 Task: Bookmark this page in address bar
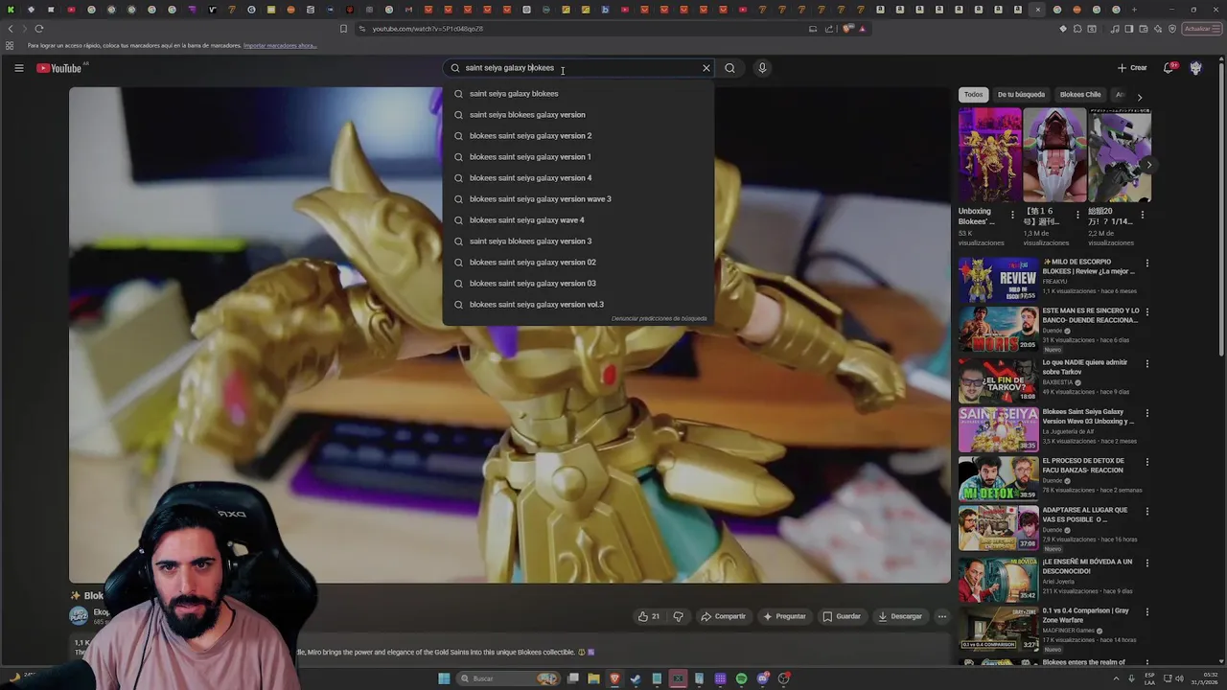[343, 29]
